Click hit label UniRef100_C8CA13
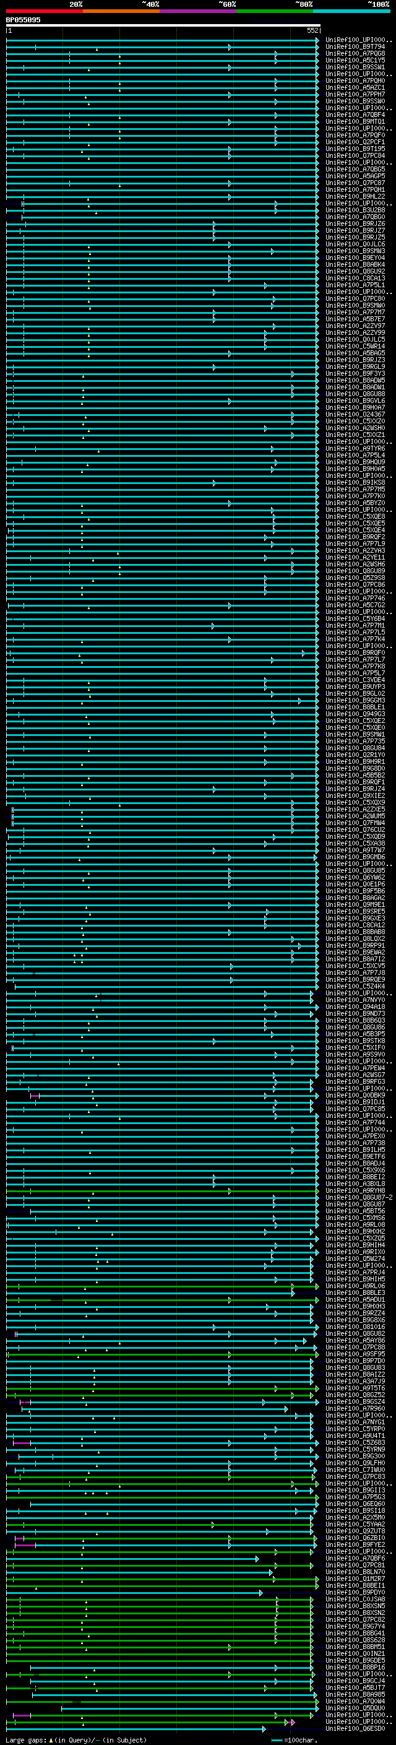 pyautogui.click(x=355, y=278)
